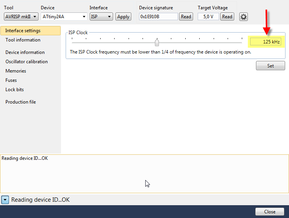Open the Memories section
Screen dimensions: 289x218
click(x=16, y=71)
